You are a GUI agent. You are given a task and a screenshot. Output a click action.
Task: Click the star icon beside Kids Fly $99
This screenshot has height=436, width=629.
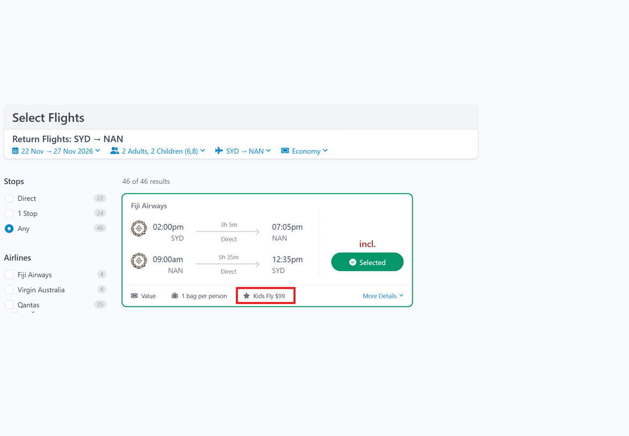(x=246, y=296)
